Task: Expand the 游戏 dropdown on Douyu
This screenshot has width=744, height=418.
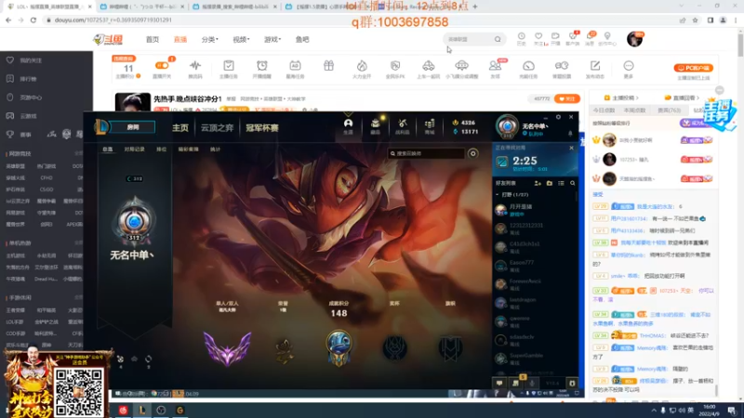Action: pyautogui.click(x=272, y=39)
